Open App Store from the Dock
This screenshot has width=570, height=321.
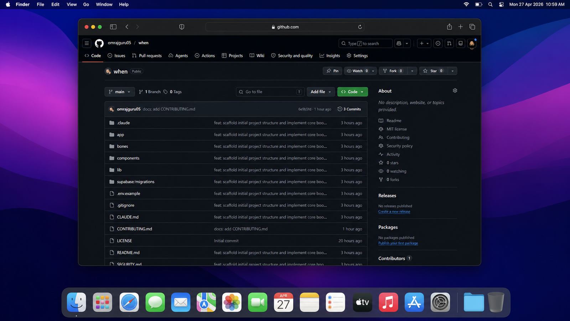pos(414,302)
